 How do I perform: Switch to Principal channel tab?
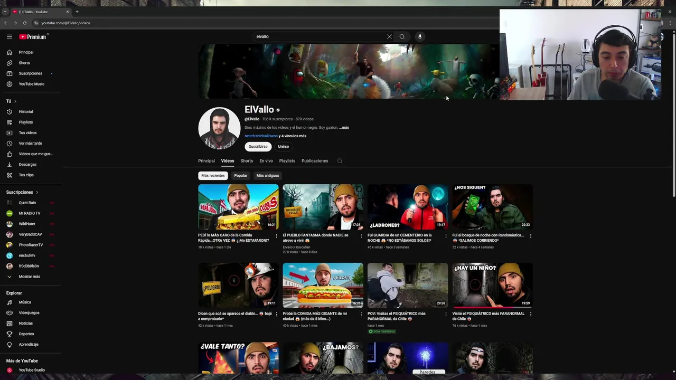click(206, 161)
